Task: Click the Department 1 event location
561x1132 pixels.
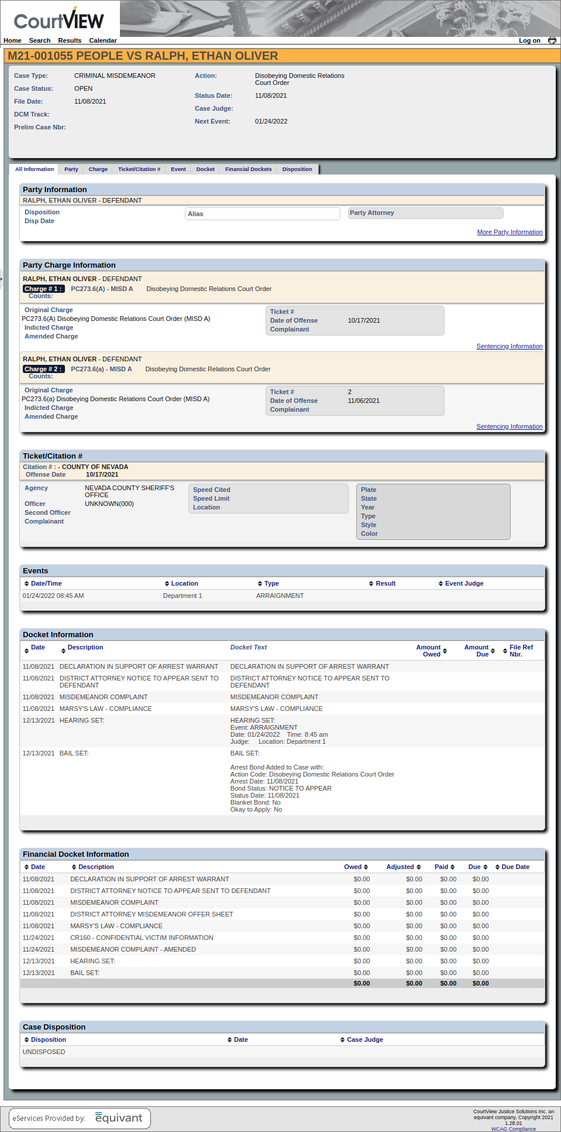Action: pos(183,596)
